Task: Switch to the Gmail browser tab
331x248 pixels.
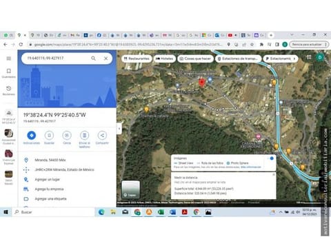Action: 75,35
